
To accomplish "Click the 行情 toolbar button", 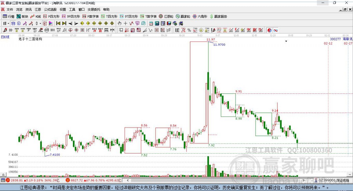I will click(9, 17).
